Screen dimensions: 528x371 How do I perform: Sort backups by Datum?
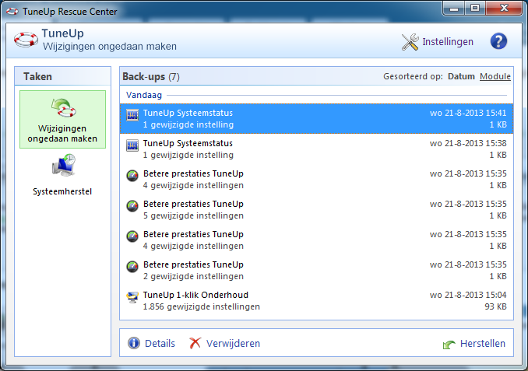click(x=461, y=76)
